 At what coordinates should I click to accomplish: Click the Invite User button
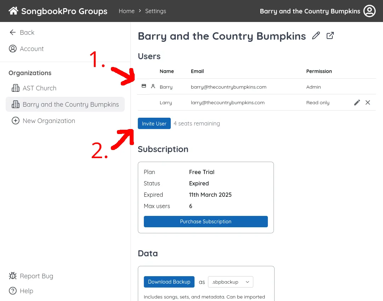[154, 123]
